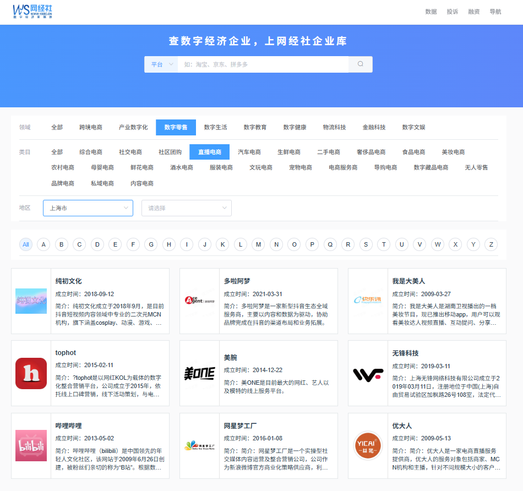Click the magnifier search icon button

click(361, 64)
